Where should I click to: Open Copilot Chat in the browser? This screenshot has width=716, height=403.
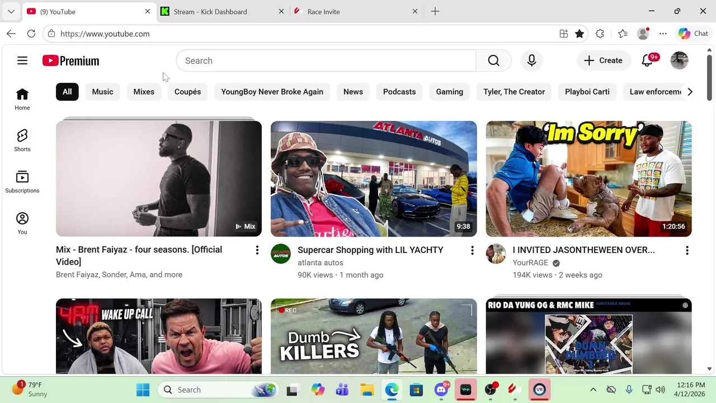point(693,34)
